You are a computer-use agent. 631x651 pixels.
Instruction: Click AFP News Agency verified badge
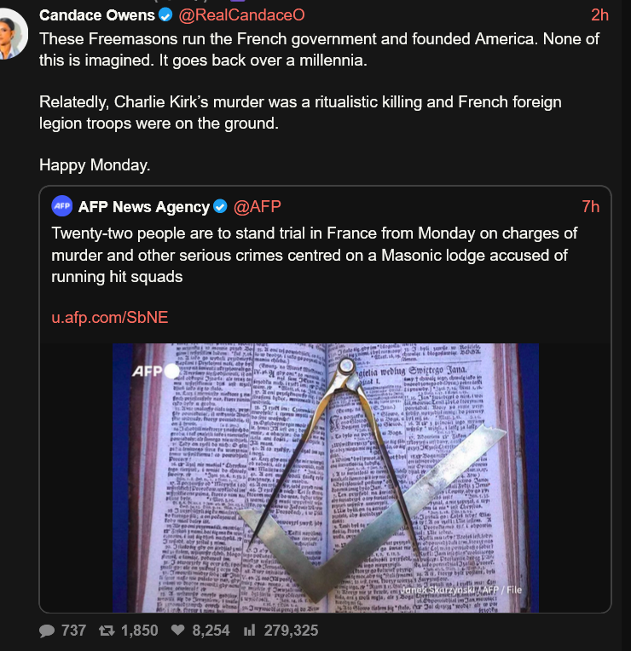pyautogui.click(x=220, y=206)
